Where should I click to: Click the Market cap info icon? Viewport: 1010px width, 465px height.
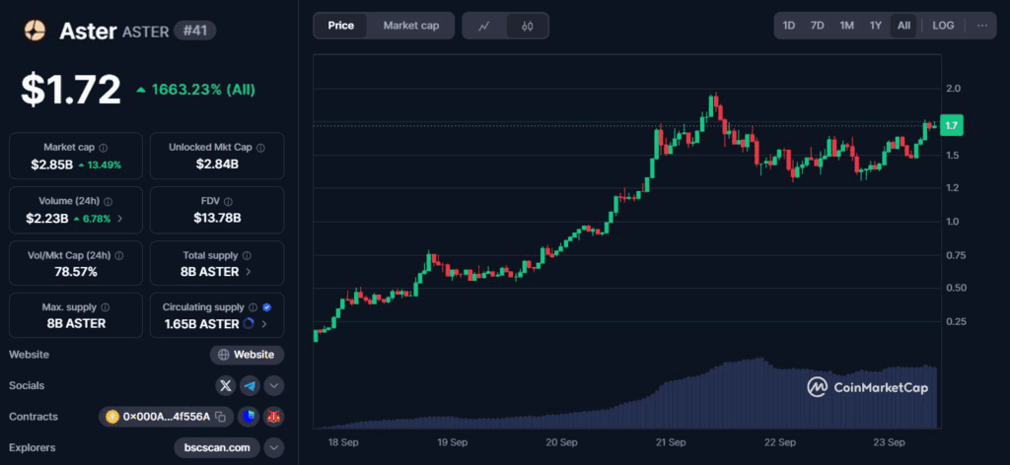click(x=104, y=147)
